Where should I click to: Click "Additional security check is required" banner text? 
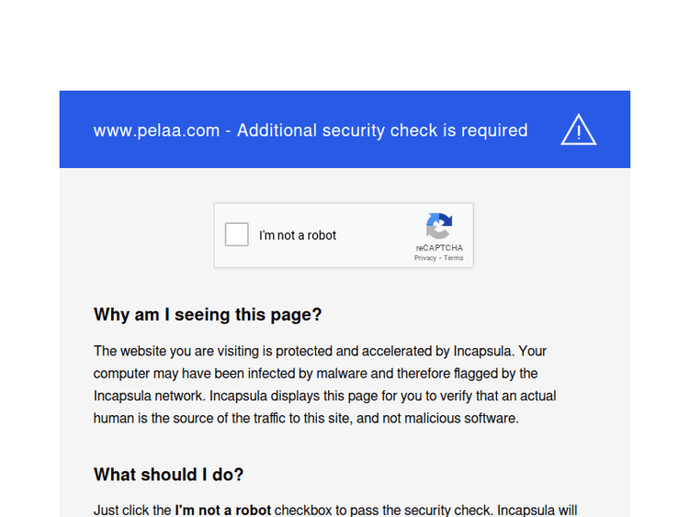point(382,130)
